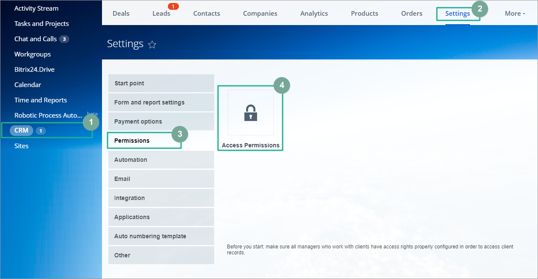Open the Orders tab
The height and width of the screenshot is (279, 538).
pyautogui.click(x=411, y=14)
